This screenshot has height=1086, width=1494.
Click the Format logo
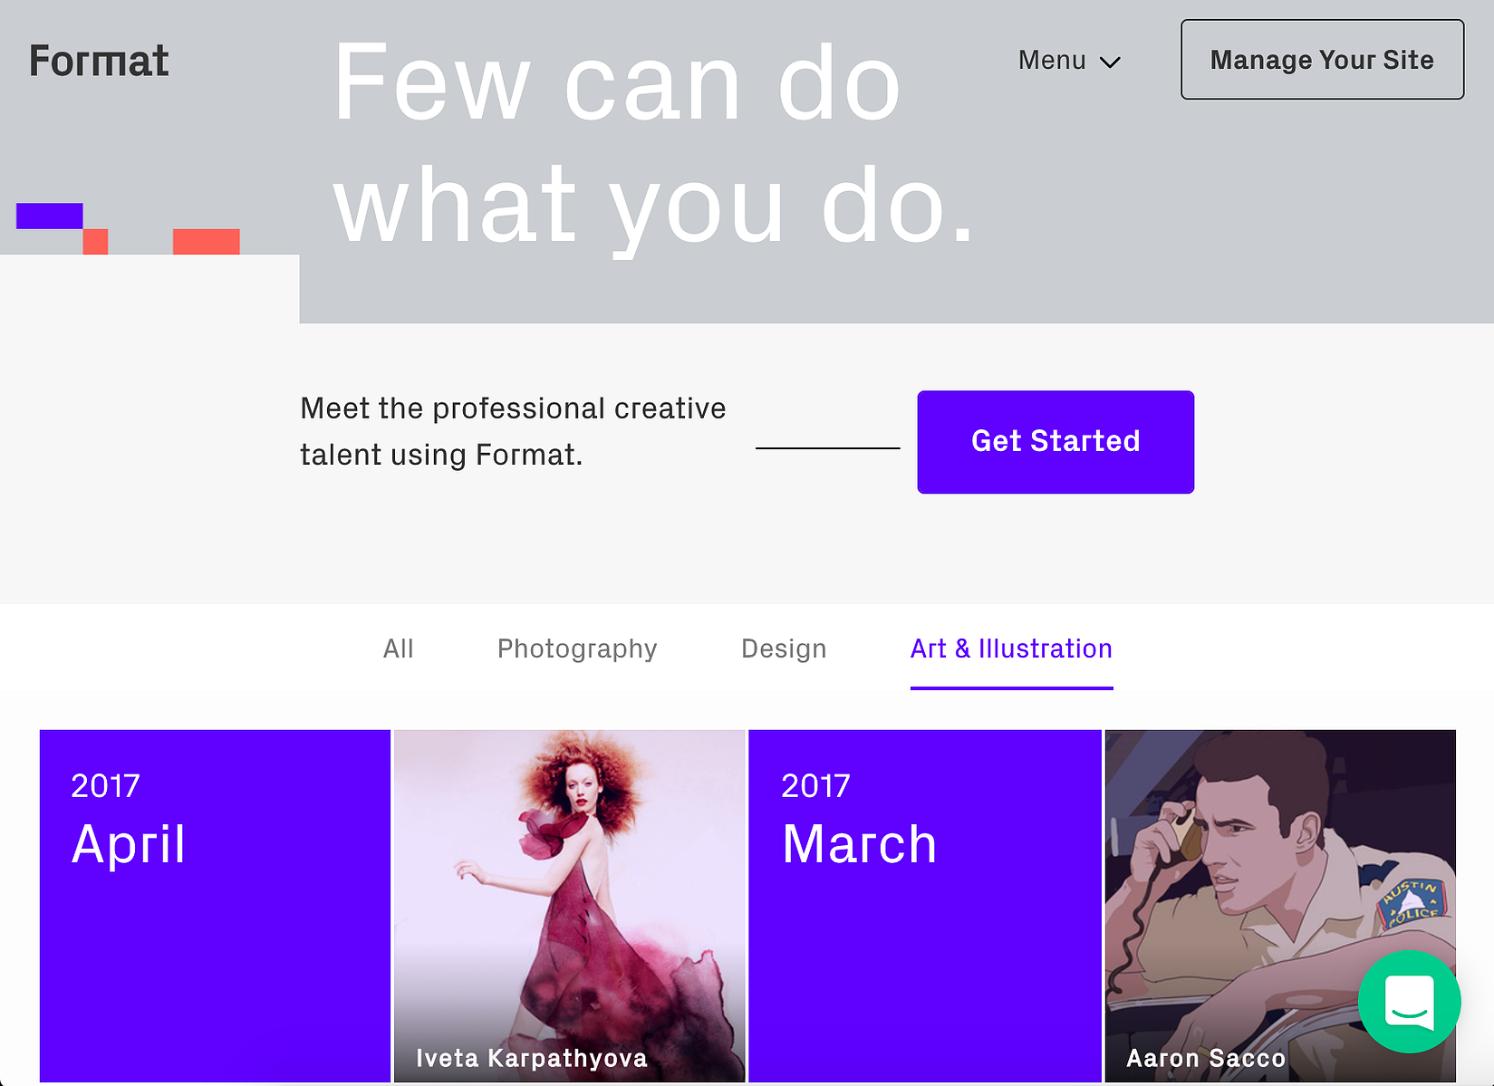[x=99, y=61]
